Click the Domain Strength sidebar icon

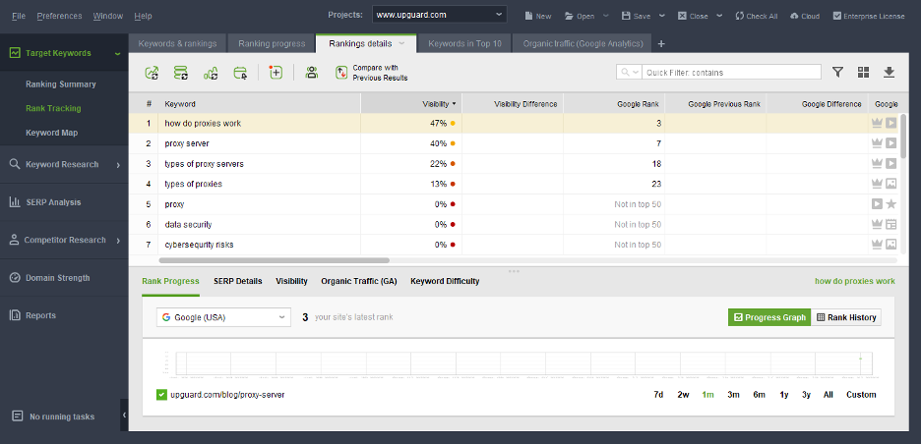coord(16,278)
